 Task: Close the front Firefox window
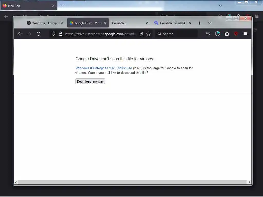point(246,18)
